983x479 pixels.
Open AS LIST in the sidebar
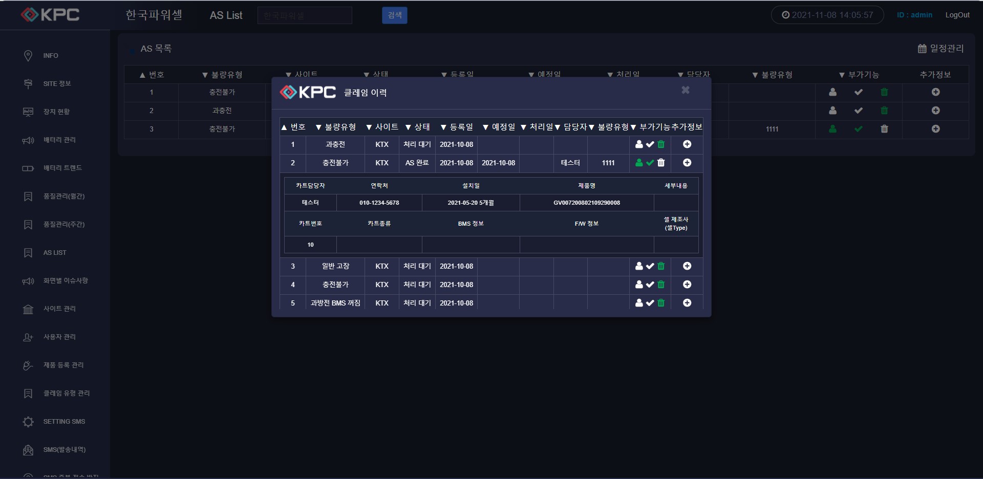(x=55, y=253)
